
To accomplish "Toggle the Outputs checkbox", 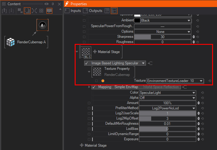I will tap(85, 11).
